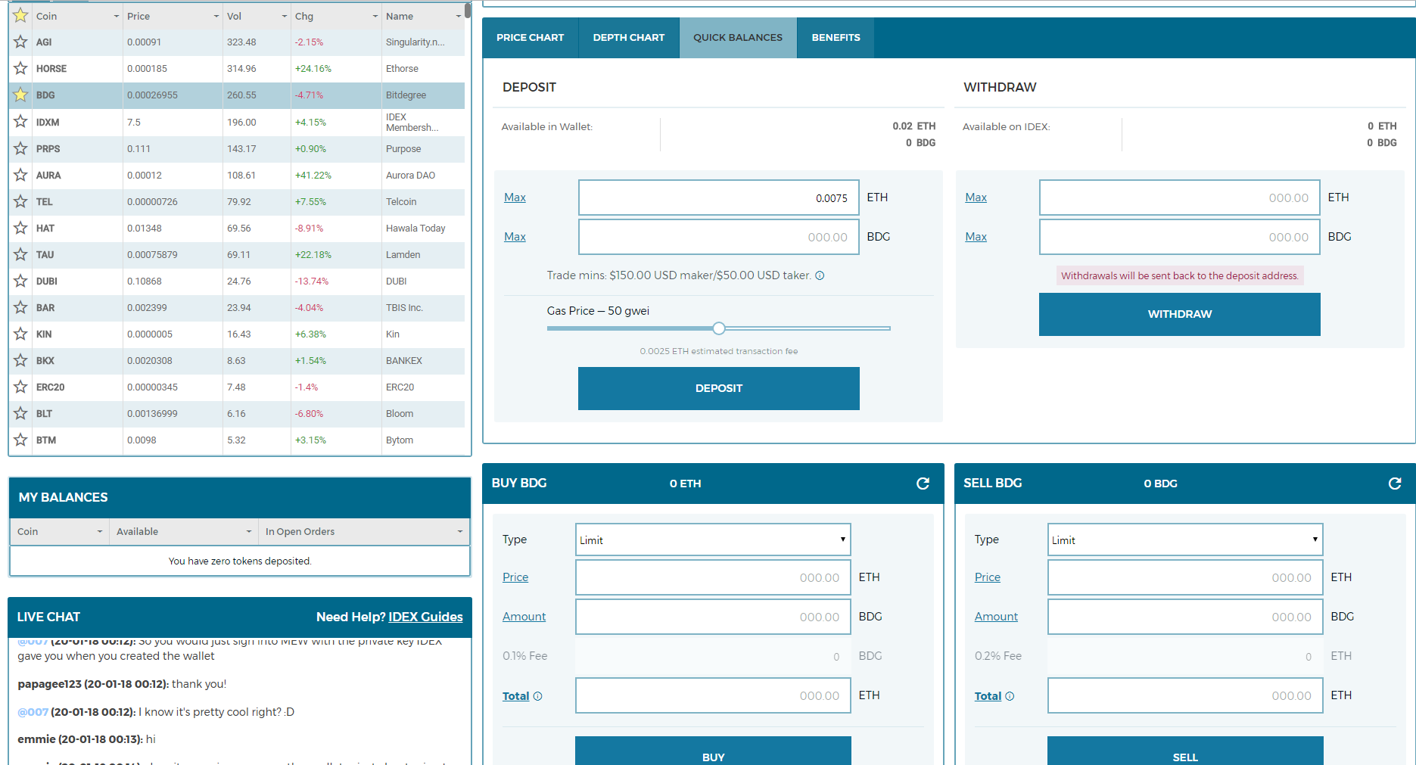Image resolution: width=1416 pixels, height=765 pixels.
Task: Click the DEPOSIT button
Action: click(x=719, y=388)
